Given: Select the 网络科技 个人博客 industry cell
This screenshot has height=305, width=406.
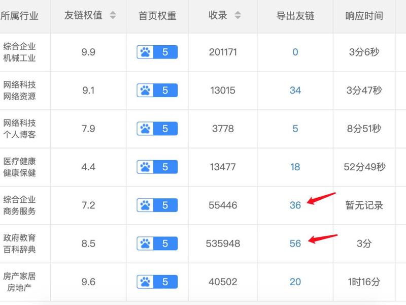Looking at the screenshot, I should [x=19, y=129].
